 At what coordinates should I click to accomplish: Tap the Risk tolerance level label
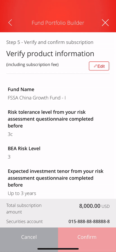point(51,119)
